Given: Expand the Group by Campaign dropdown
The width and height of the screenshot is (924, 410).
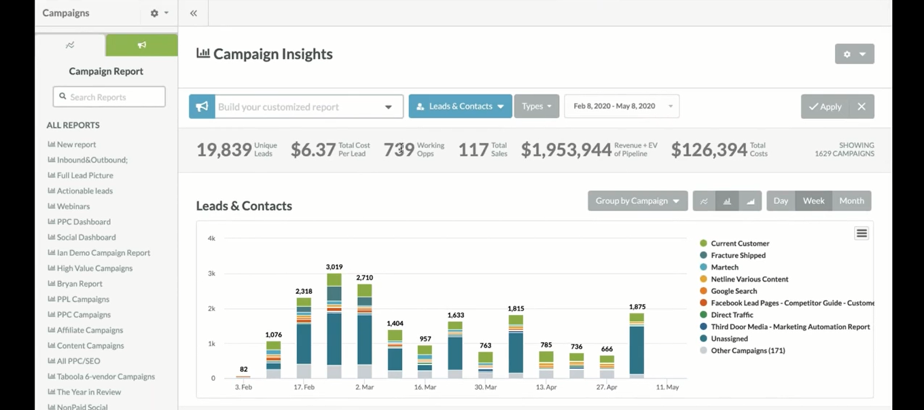Looking at the screenshot, I should pos(637,201).
